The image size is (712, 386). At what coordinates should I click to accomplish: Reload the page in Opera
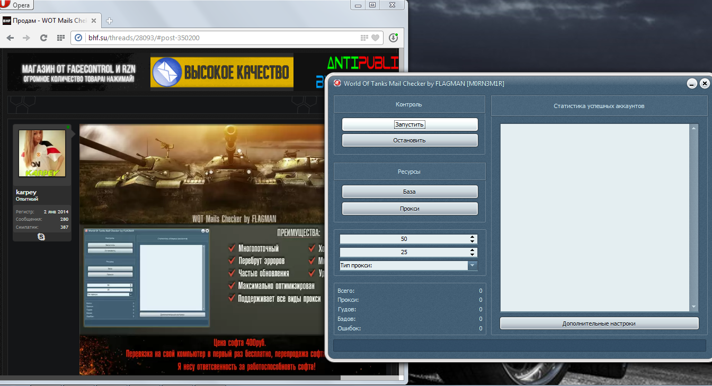coord(43,38)
